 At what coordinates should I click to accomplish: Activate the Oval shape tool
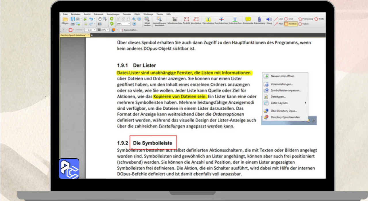(x=288, y=19)
